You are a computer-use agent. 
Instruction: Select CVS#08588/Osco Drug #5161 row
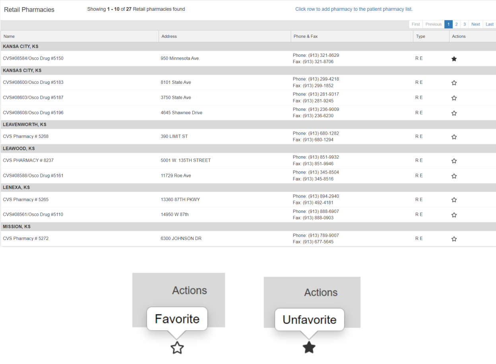tap(248, 175)
